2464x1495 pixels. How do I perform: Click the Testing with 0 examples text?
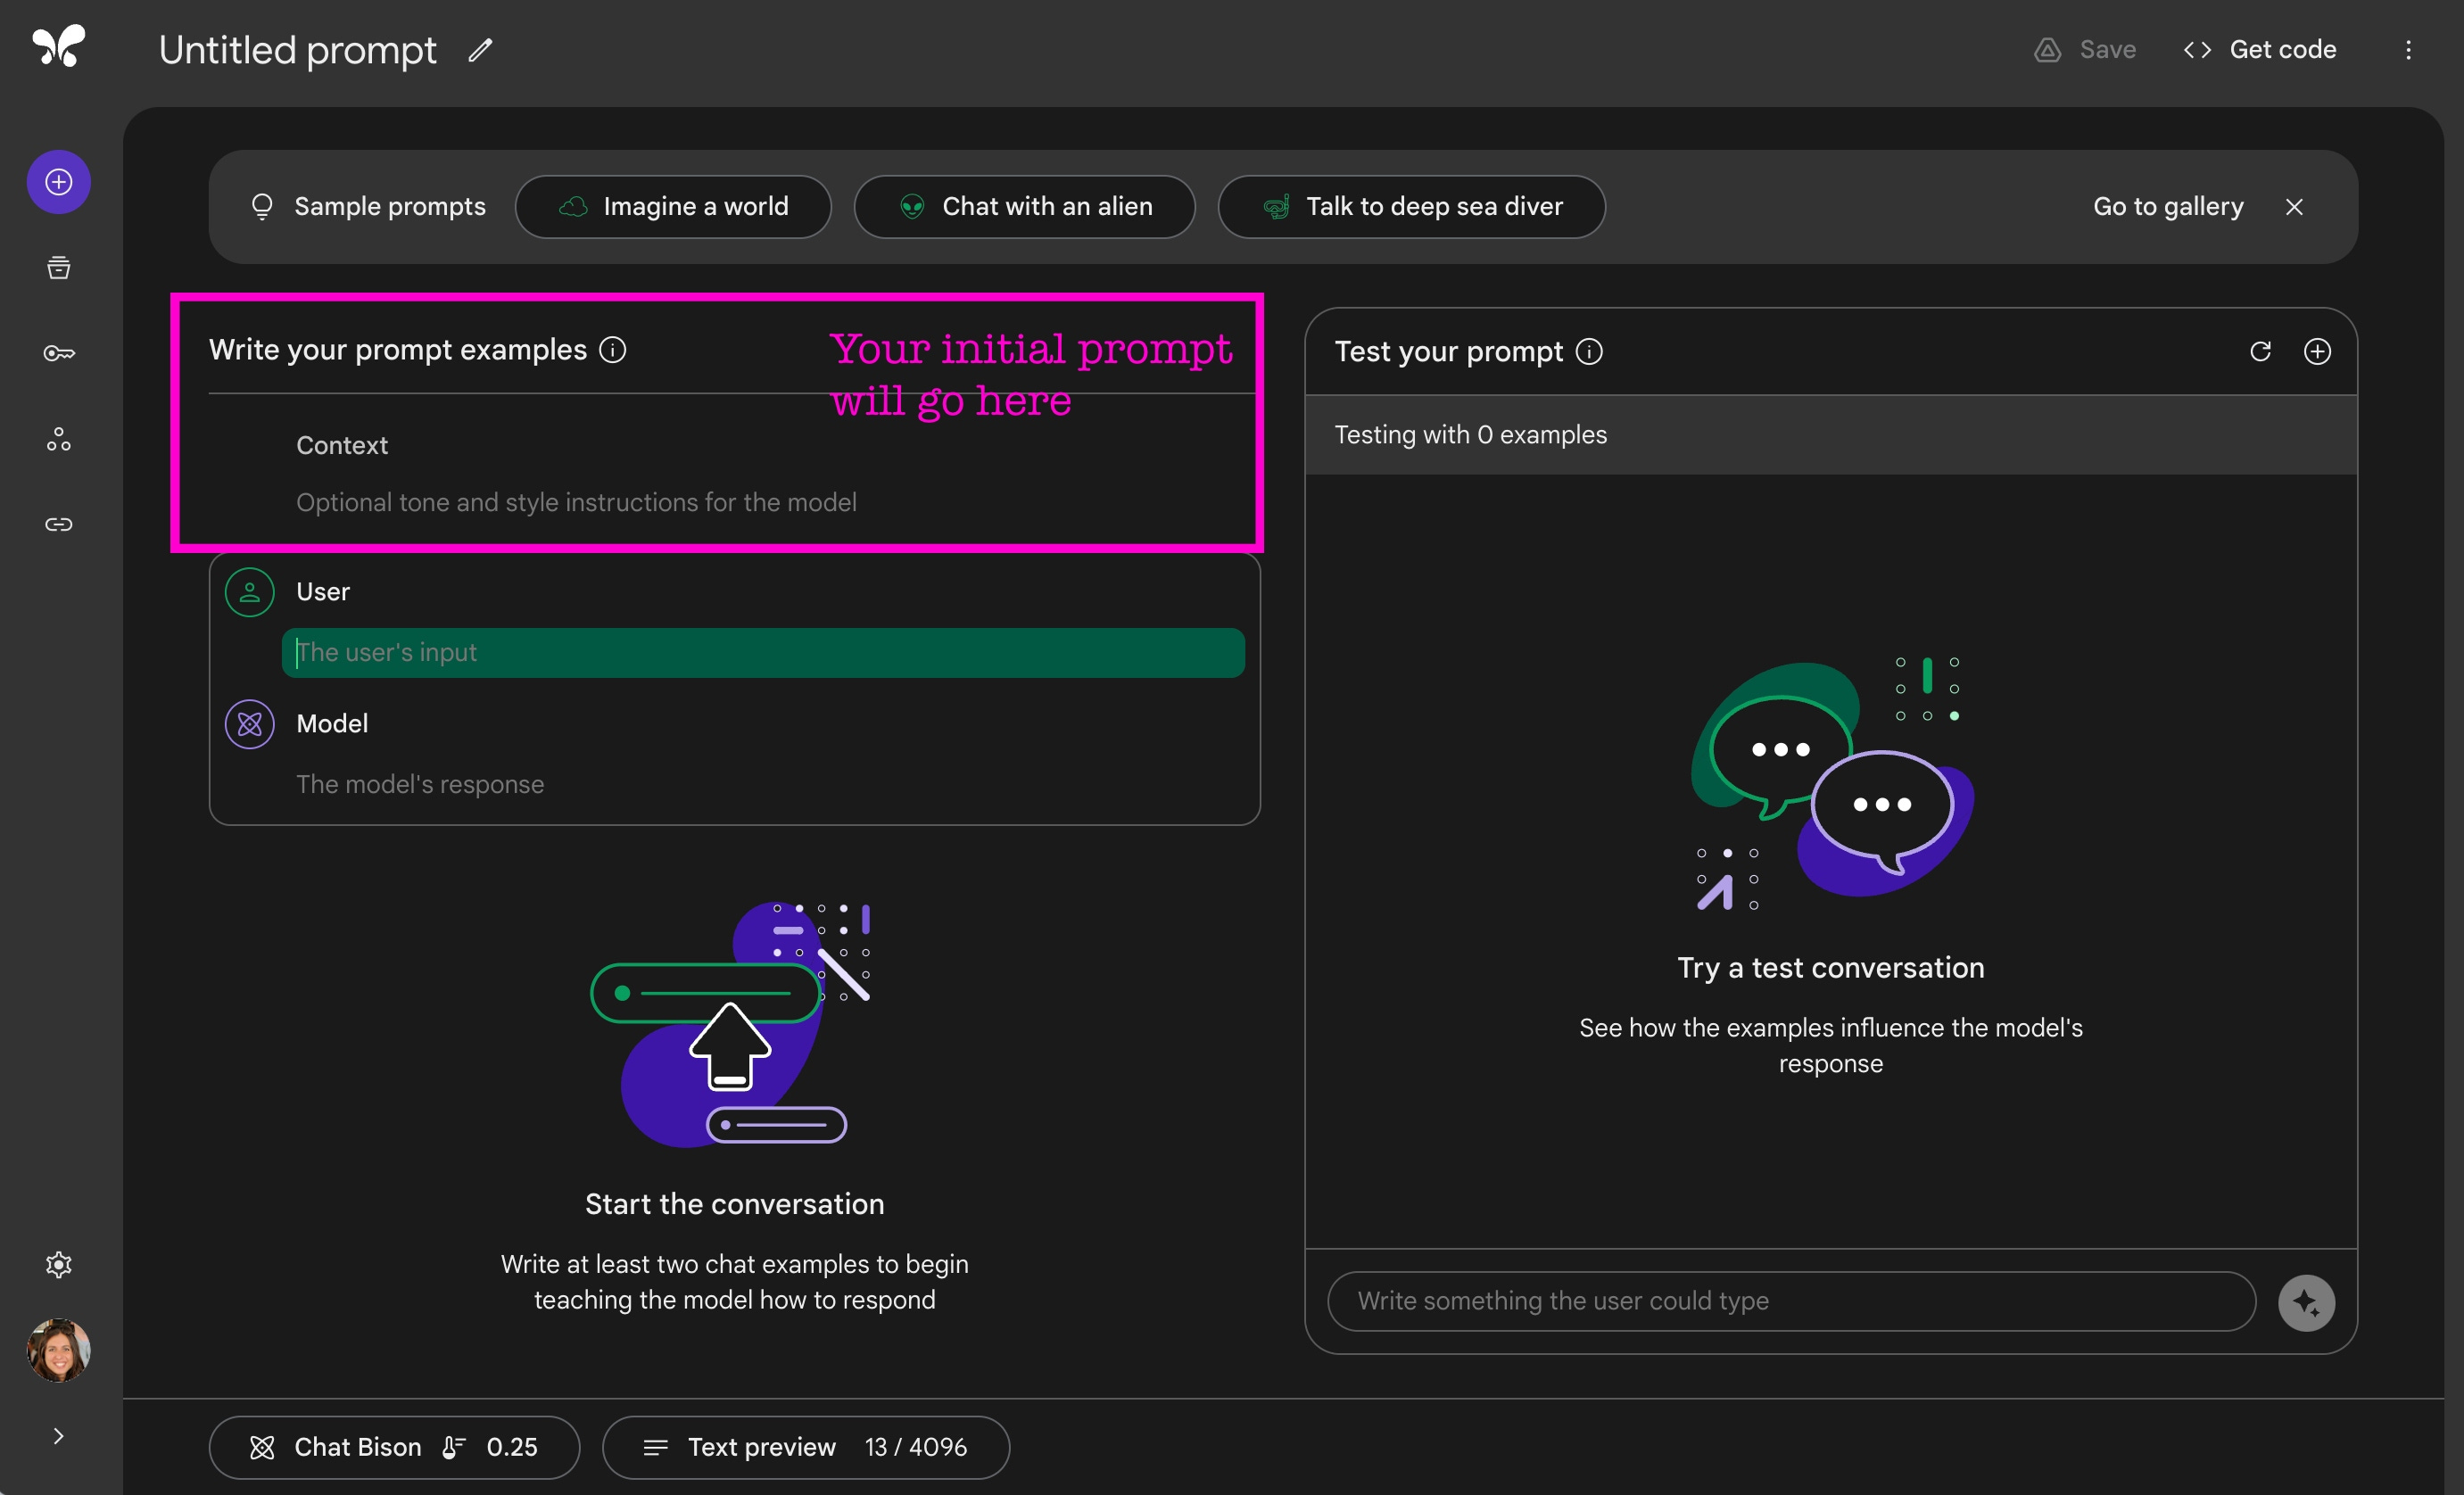[1470, 435]
